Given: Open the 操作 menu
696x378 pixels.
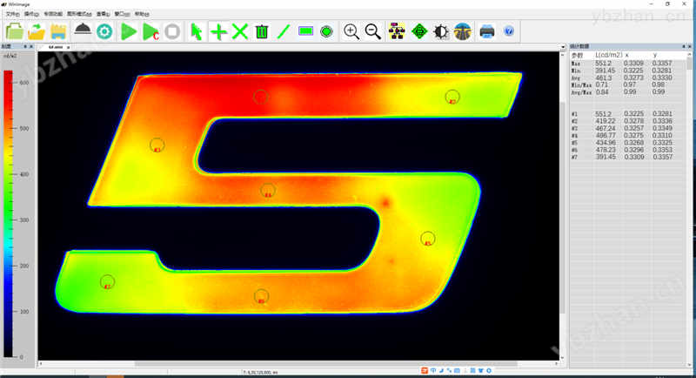Looking at the screenshot, I should [x=31, y=14].
